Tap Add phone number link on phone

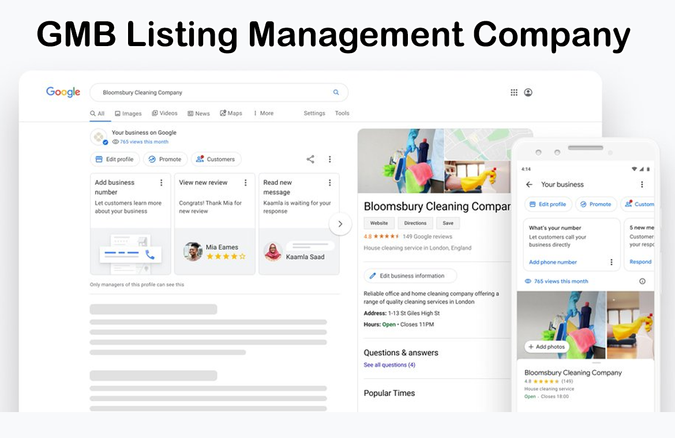pos(553,262)
